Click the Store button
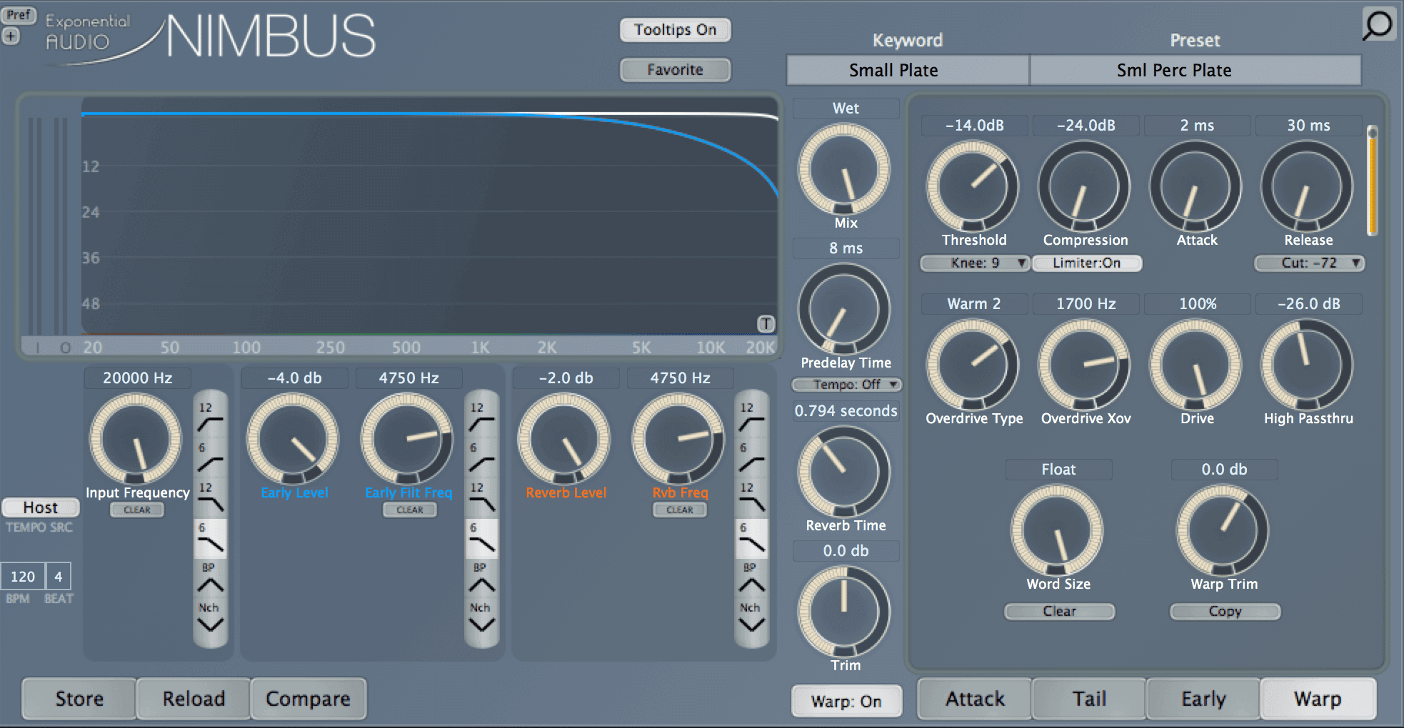1404x728 pixels. (79, 699)
